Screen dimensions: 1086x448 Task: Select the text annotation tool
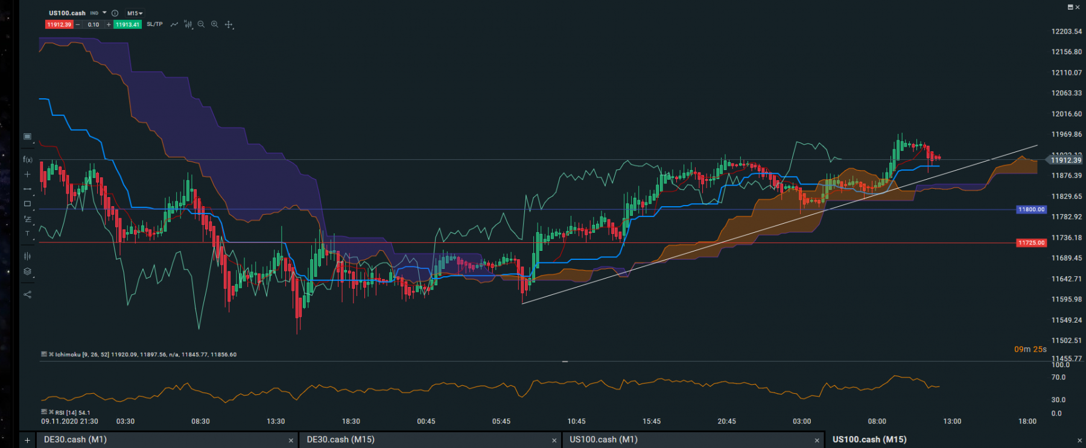pyautogui.click(x=27, y=233)
